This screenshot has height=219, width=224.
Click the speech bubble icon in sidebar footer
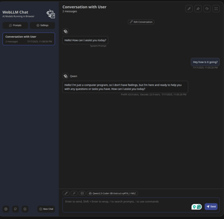(16, 209)
